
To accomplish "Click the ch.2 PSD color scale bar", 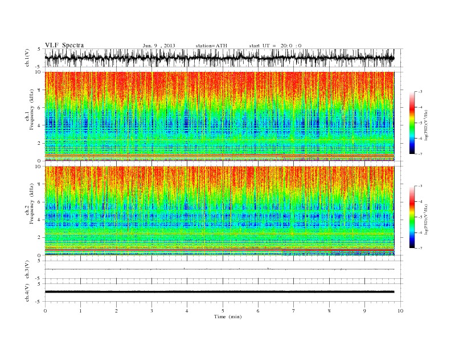I will click(412, 217).
